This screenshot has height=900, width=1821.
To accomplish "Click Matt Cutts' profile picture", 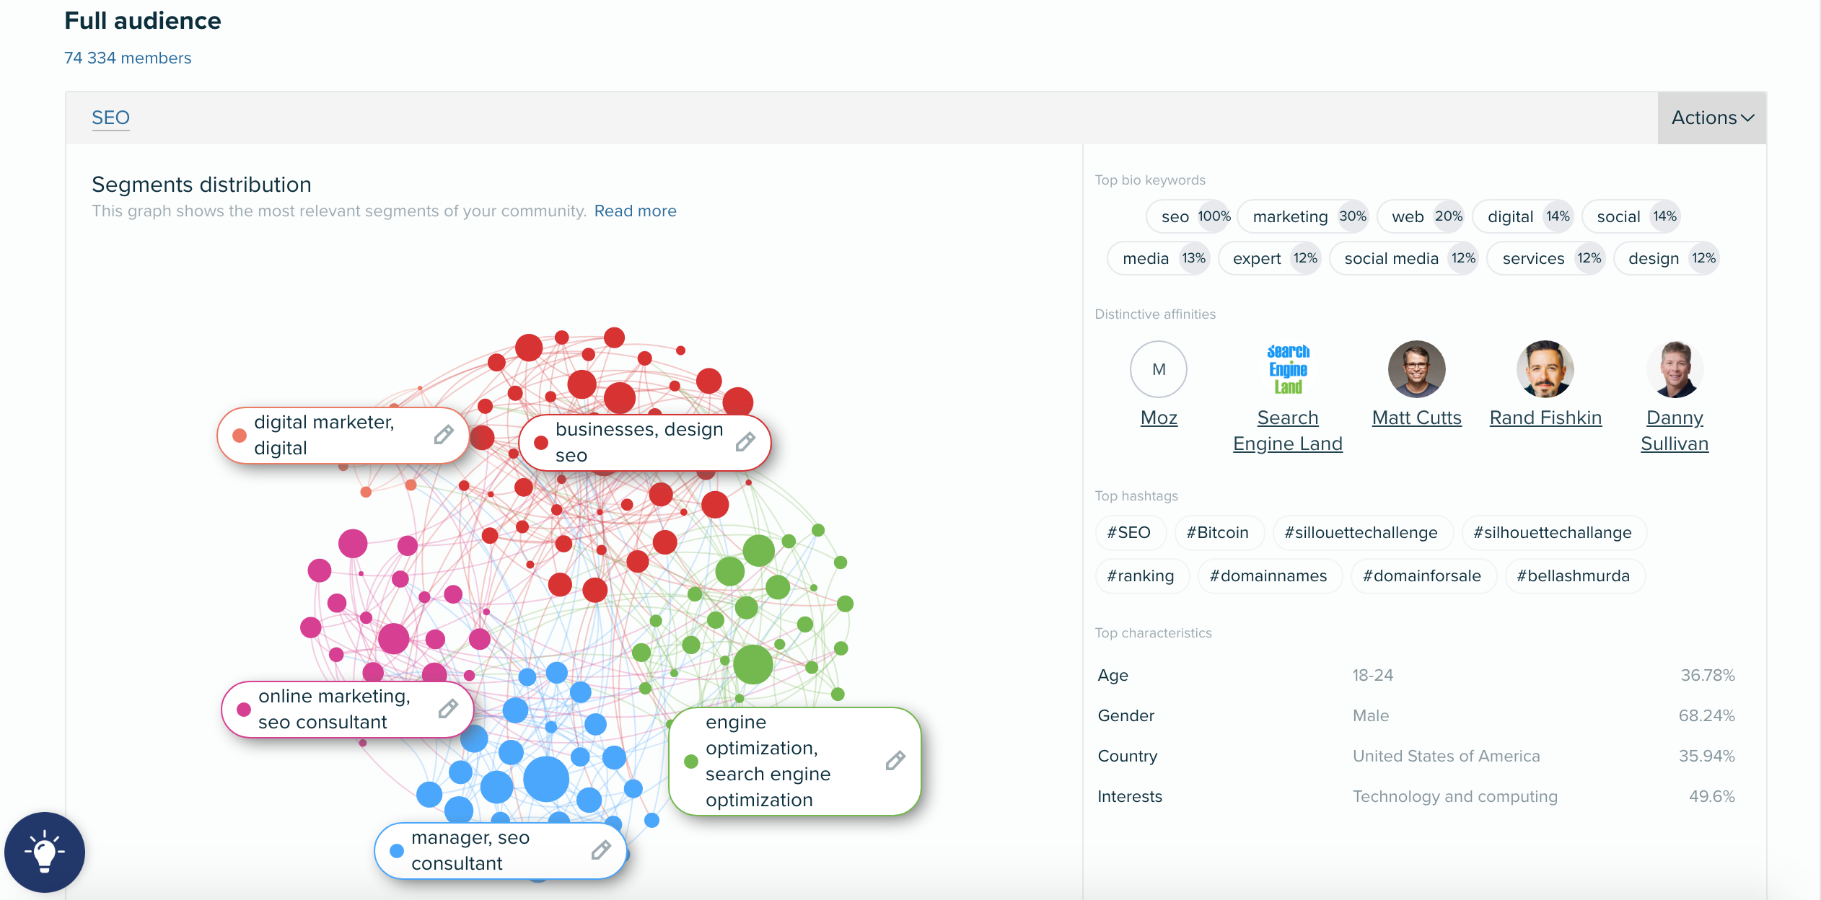I will pyautogui.click(x=1416, y=369).
